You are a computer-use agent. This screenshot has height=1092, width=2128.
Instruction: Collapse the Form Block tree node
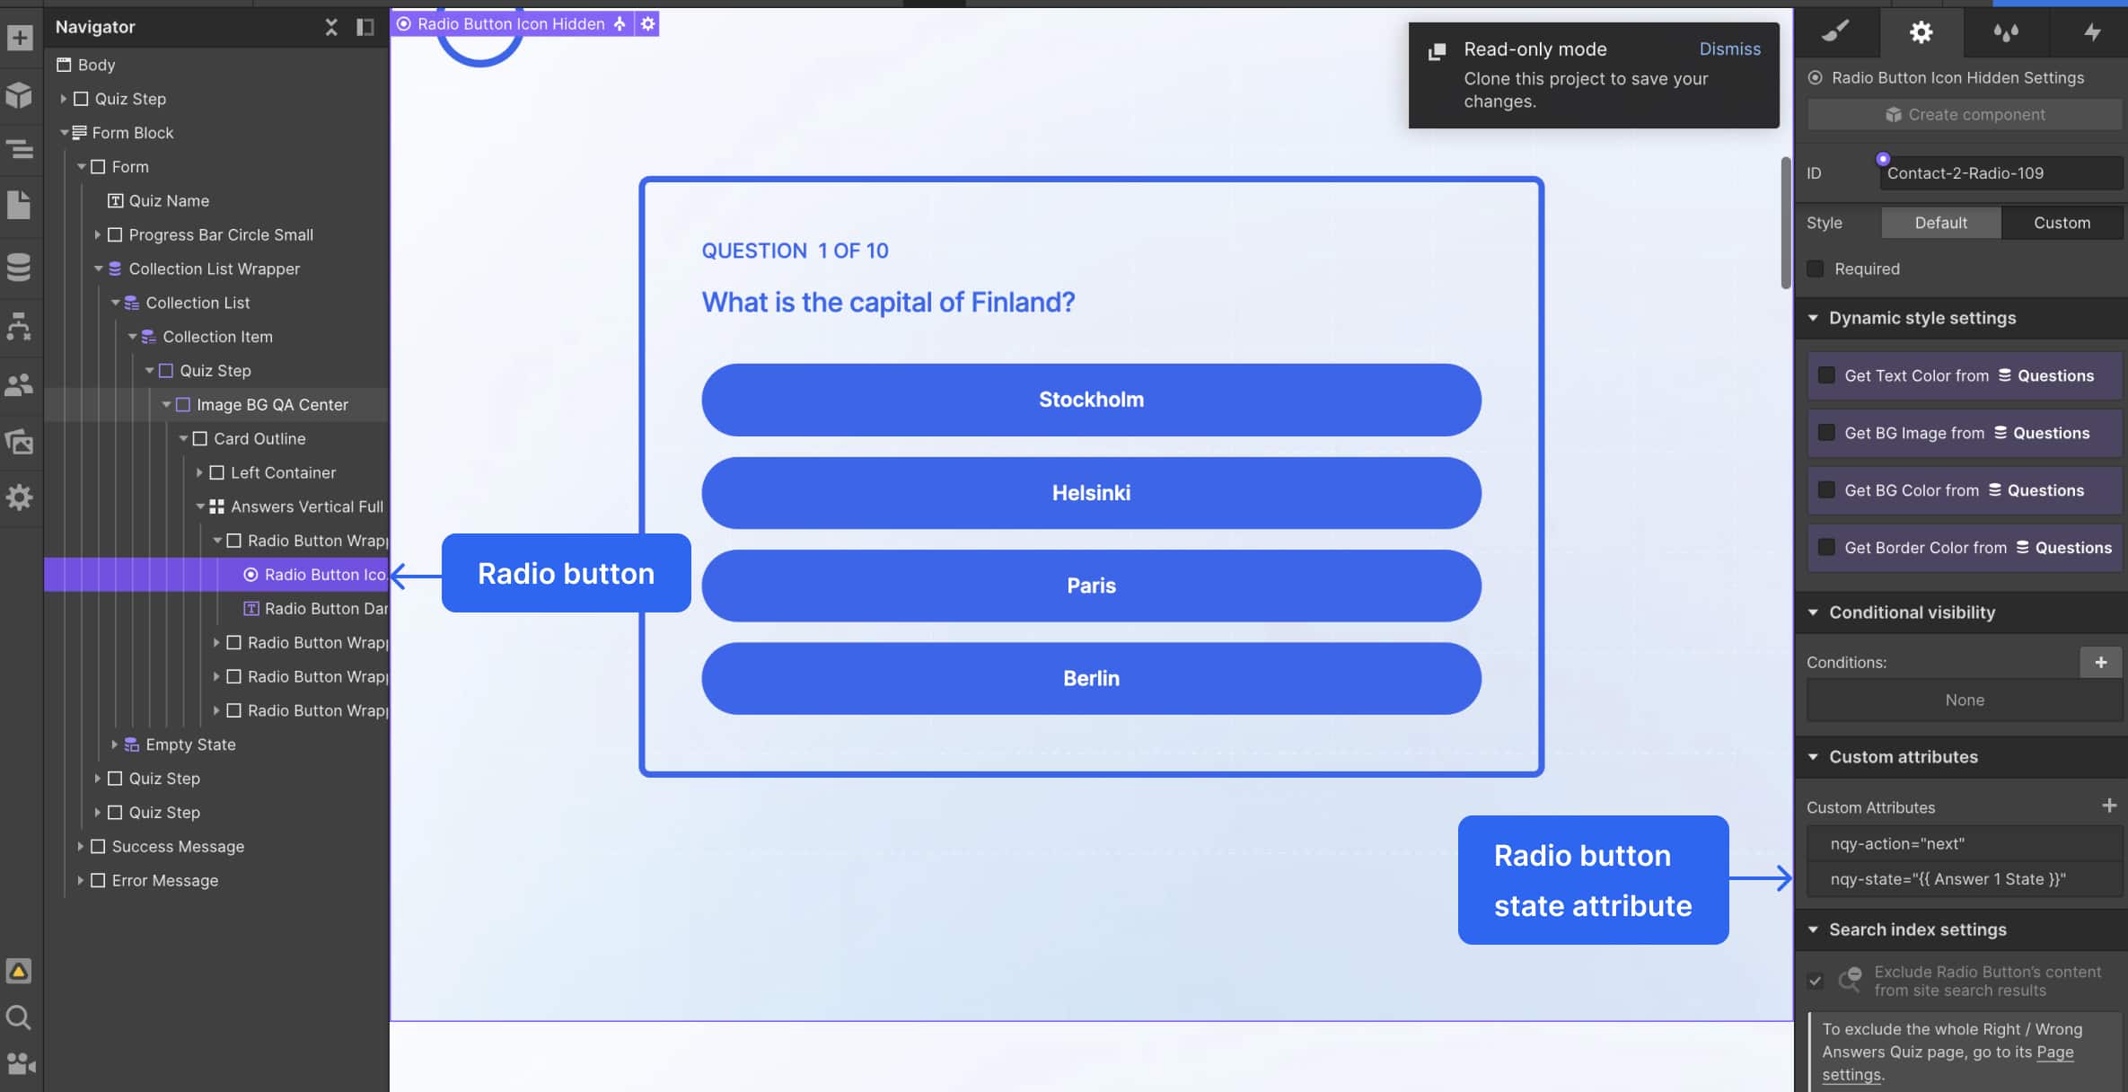pos(64,133)
